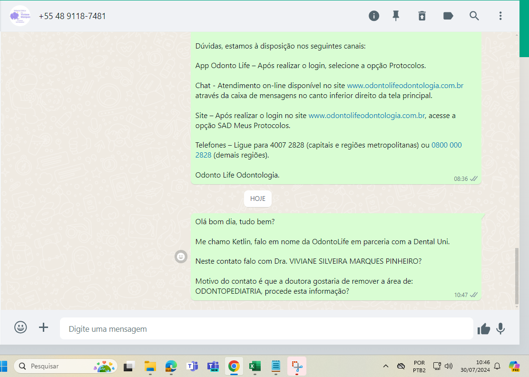Select the word ODONTOPEDIATRIA in the message

(x=228, y=291)
